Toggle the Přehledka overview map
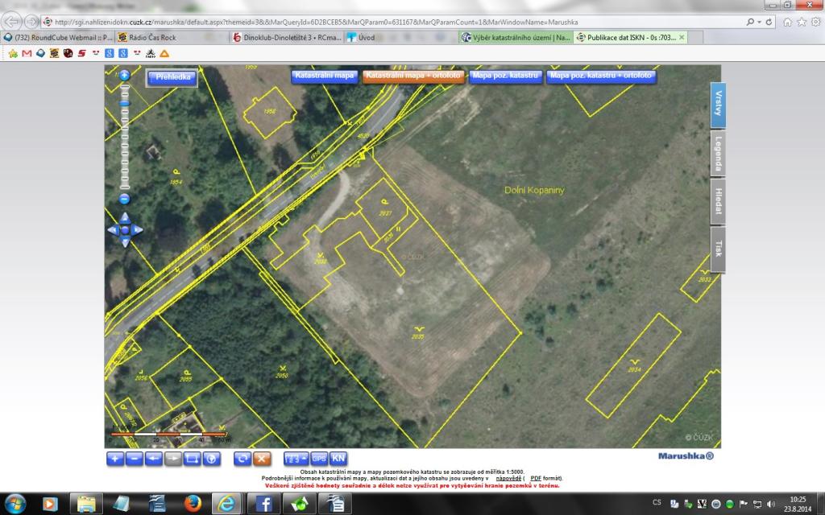This screenshot has width=825, height=515. (170, 78)
